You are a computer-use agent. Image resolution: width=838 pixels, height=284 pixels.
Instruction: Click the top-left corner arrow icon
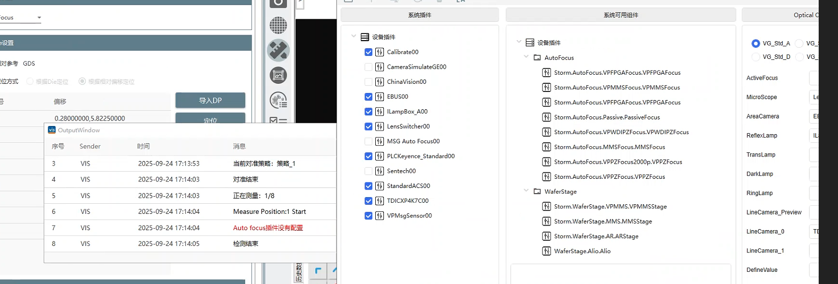tap(318, 271)
